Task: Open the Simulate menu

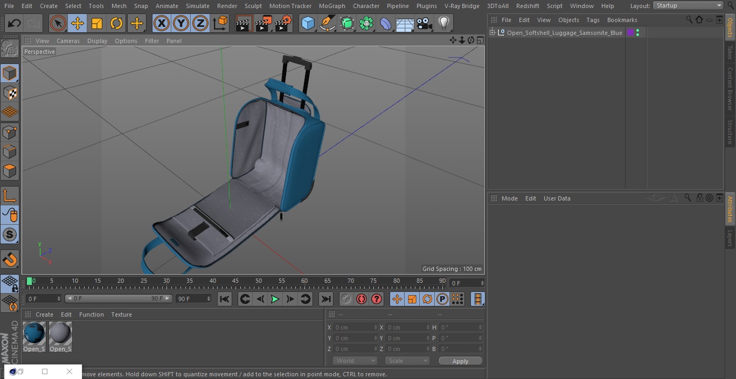Action: [197, 6]
